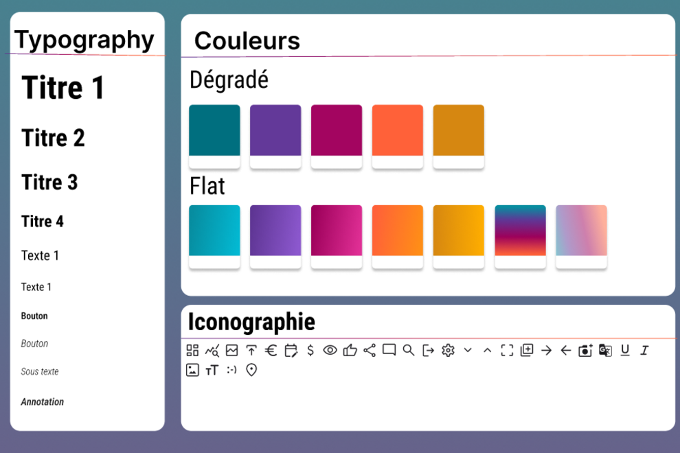
Task: Click the magnifier search icon
Action: (409, 350)
